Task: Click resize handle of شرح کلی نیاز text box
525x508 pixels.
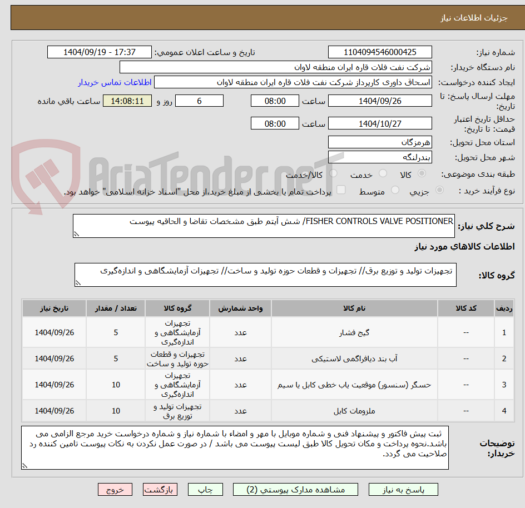Action: [x=77, y=233]
